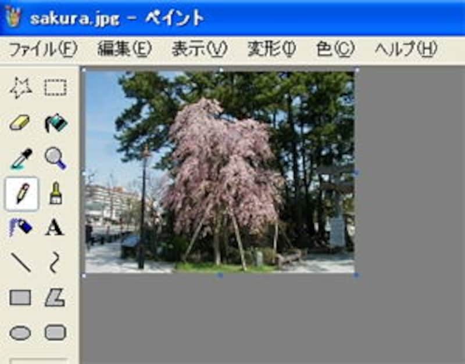Click the right-middle canvas resize handle
The image size is (465, 364).
[356, 172]
